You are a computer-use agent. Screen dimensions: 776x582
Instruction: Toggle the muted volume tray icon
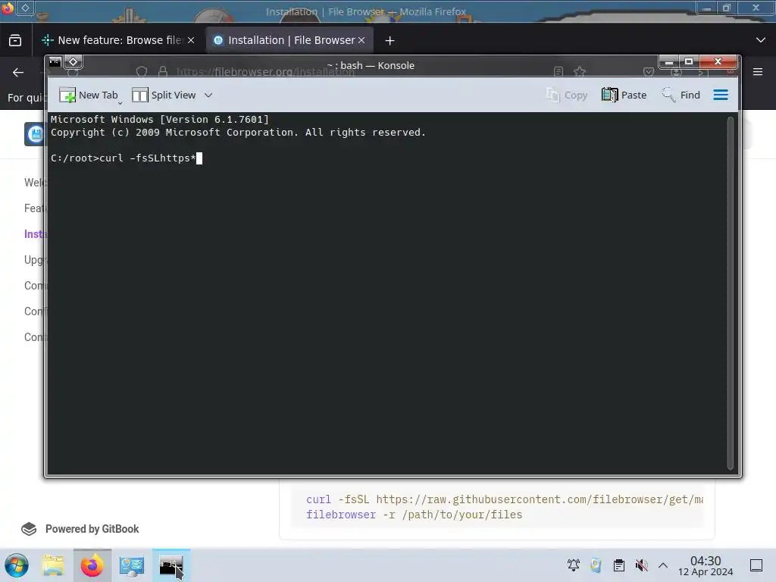641,565
